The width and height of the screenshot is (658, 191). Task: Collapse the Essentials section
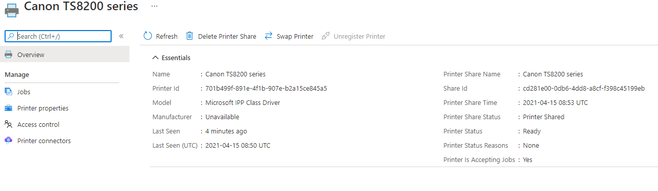click(171, 58)
